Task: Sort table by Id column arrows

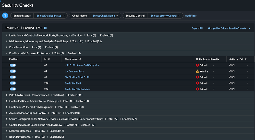Action: coord(49,59)
